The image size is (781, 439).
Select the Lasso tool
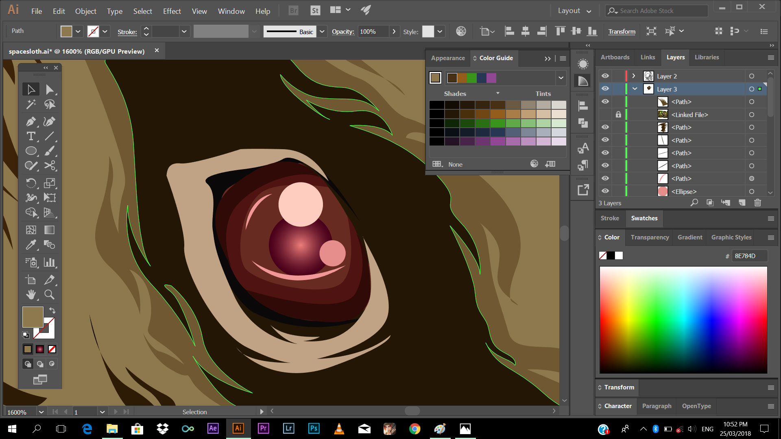click(x=50, y=105)
